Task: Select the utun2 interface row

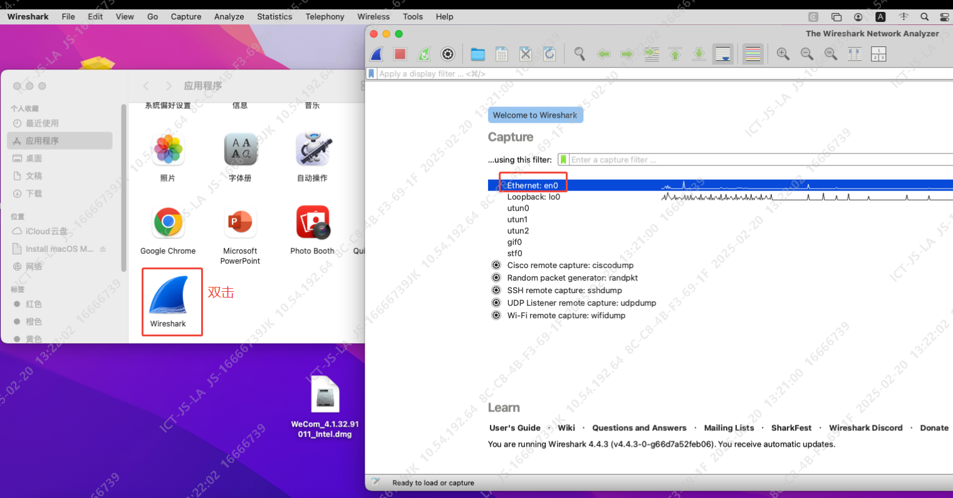Action: point(721,231)
